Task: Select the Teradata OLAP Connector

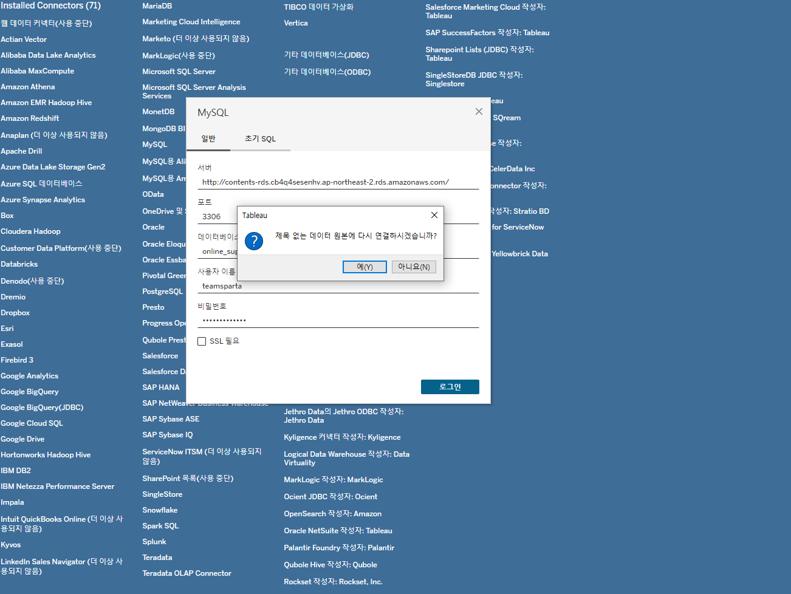Action: 187,573
